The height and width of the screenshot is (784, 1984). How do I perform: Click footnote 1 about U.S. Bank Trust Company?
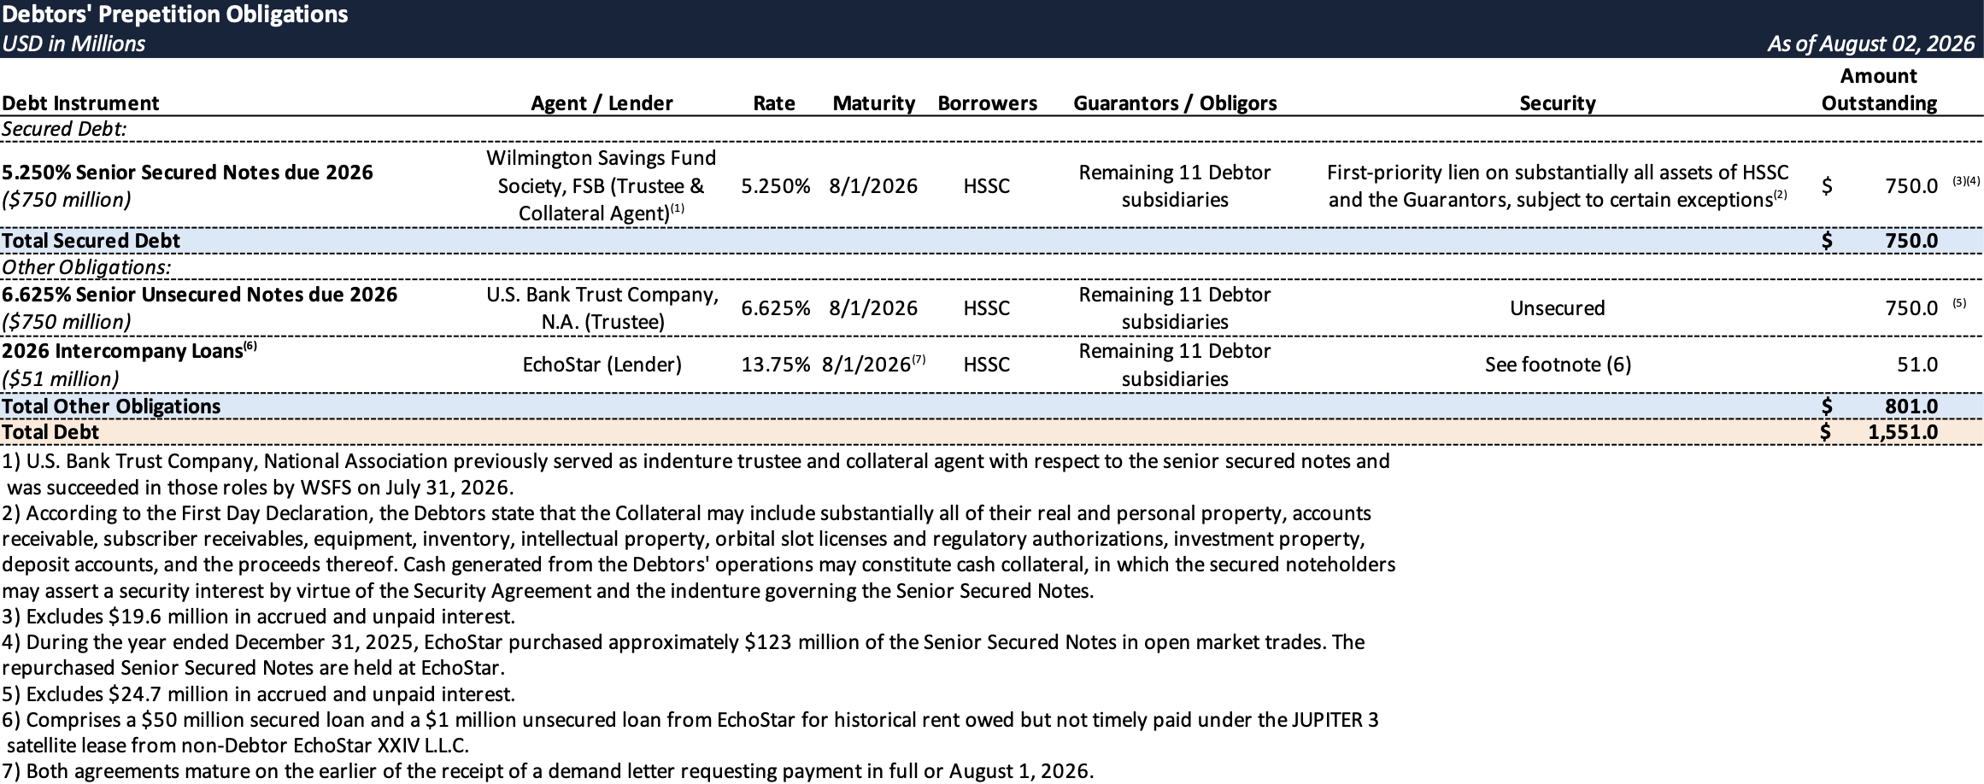click(696, 475)
